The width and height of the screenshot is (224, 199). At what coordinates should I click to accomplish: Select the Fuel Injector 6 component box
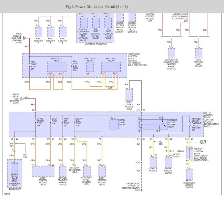pos(63,32)
